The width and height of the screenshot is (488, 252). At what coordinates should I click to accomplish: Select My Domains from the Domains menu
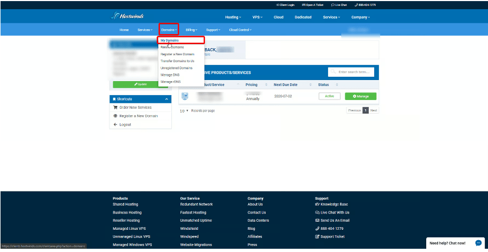click(170, 40)
